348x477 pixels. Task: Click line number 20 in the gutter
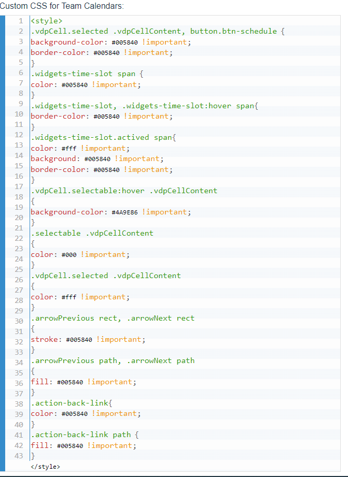click(x=19, y=218)
